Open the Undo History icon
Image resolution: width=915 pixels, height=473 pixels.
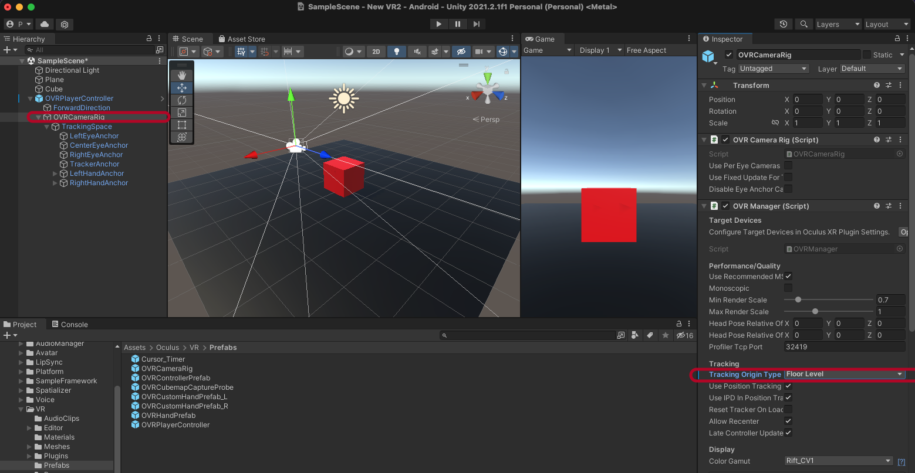click(x=784, y=24)
